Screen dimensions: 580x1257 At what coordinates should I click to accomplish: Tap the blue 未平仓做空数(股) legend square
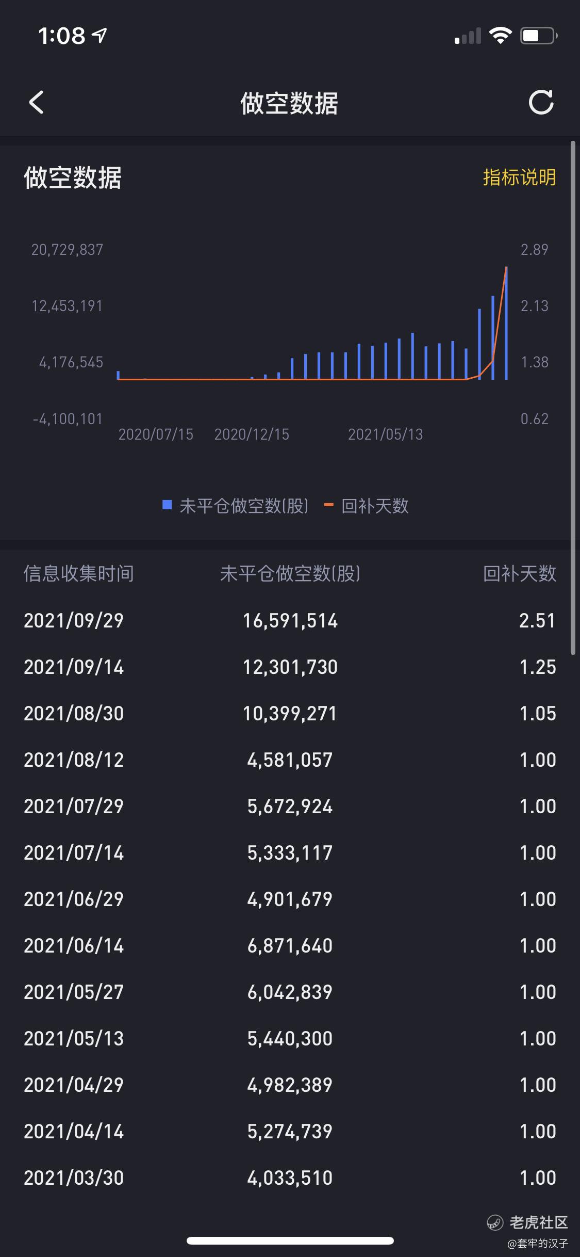(167, 505)
